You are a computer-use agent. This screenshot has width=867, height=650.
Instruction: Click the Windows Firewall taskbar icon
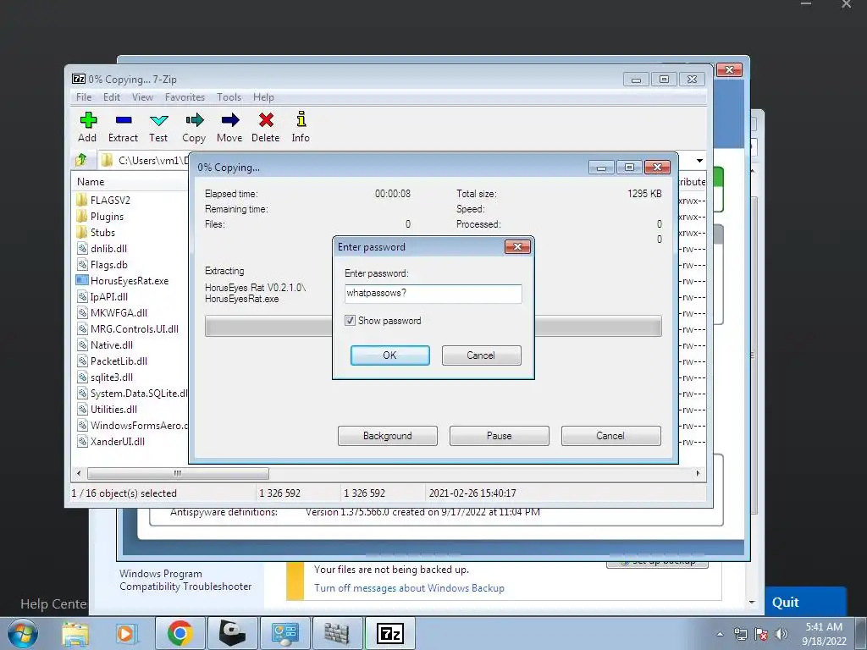(337, 633)
